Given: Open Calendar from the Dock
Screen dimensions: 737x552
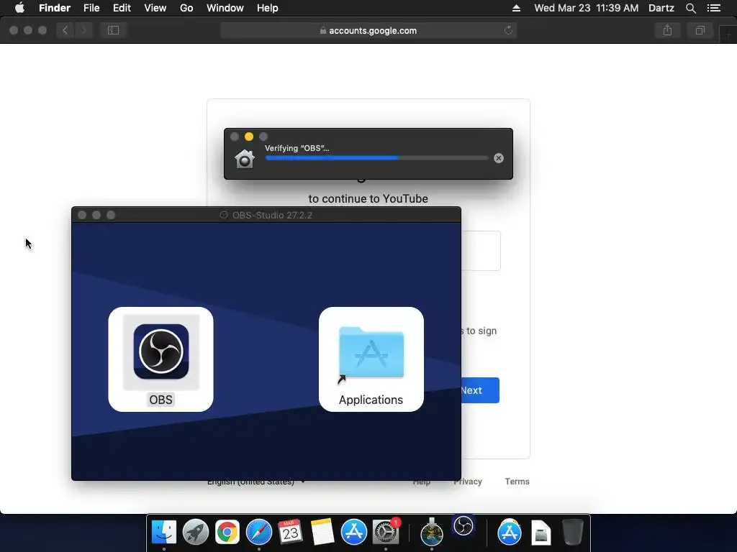Looking at the screenshot, I should tap(290, 533).
